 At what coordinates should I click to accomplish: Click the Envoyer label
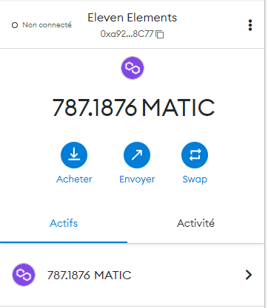[x=137, y=179]
